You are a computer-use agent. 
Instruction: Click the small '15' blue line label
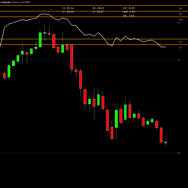point(179,60)
